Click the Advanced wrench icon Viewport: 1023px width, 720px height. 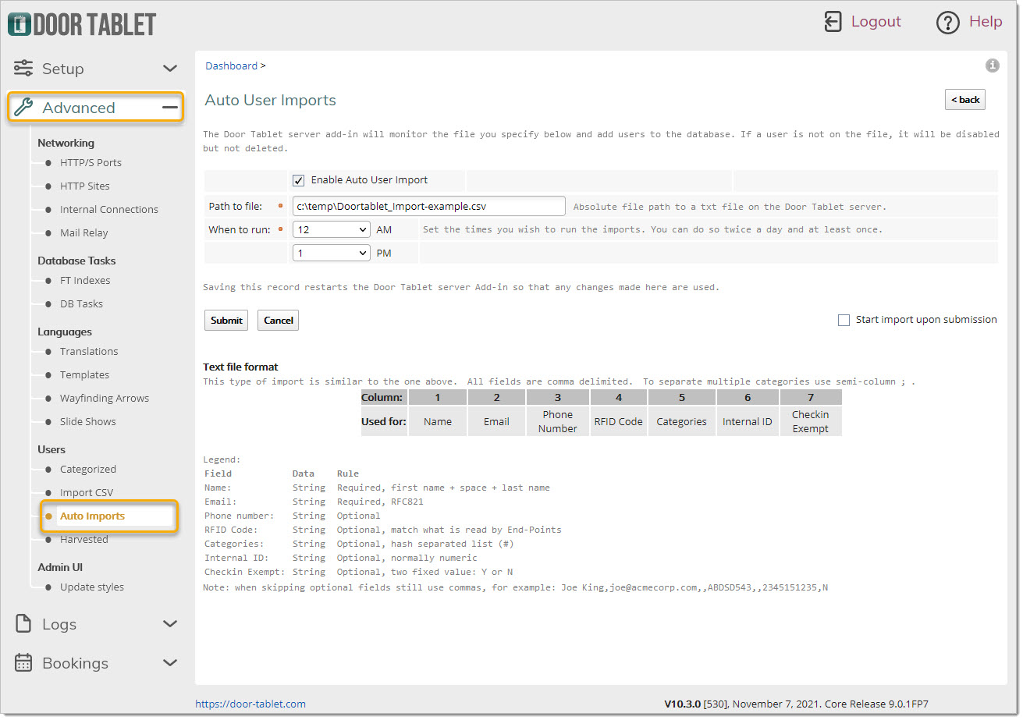tap(23, 108)
